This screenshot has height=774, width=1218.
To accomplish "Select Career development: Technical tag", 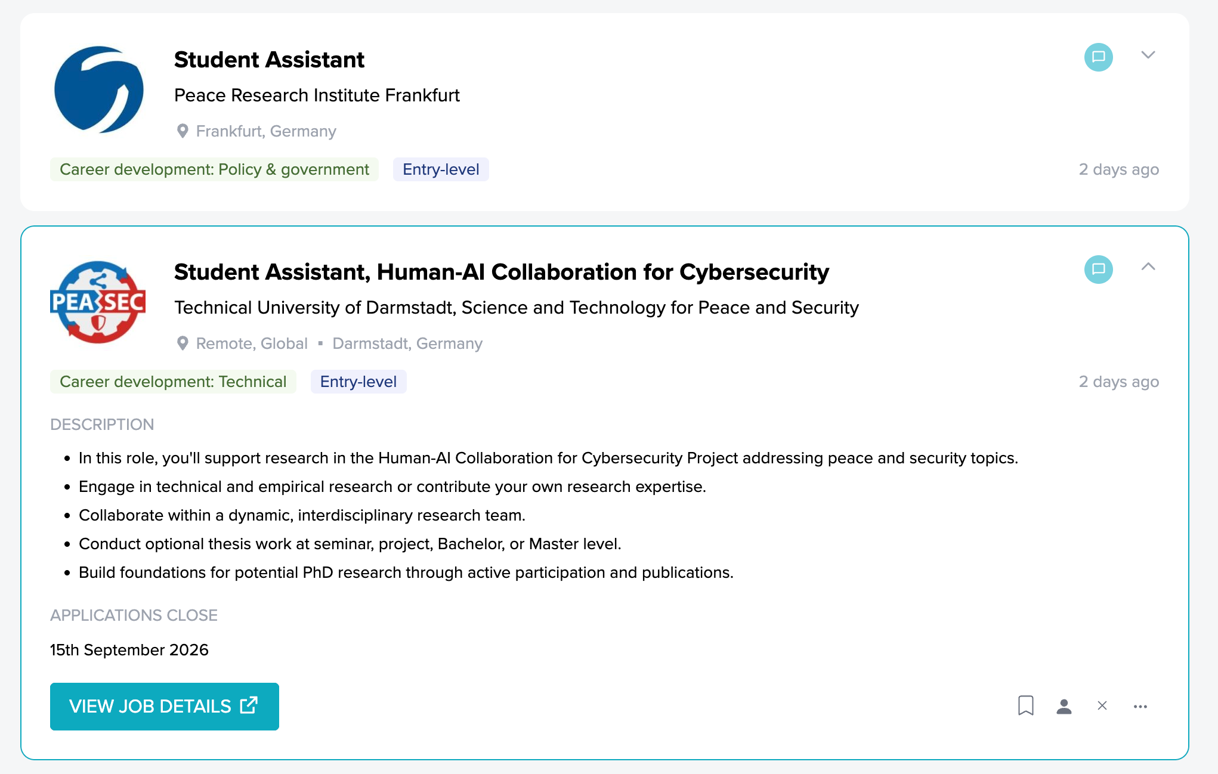I will (173, 382).
